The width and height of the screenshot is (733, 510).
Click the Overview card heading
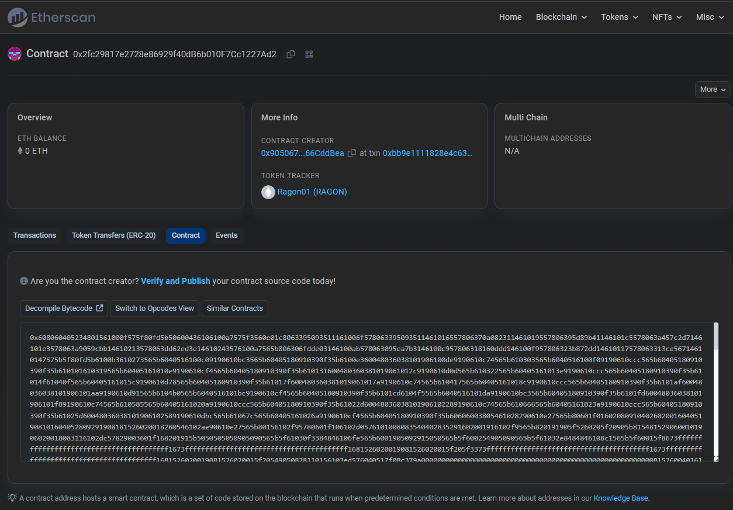[35, 117]
